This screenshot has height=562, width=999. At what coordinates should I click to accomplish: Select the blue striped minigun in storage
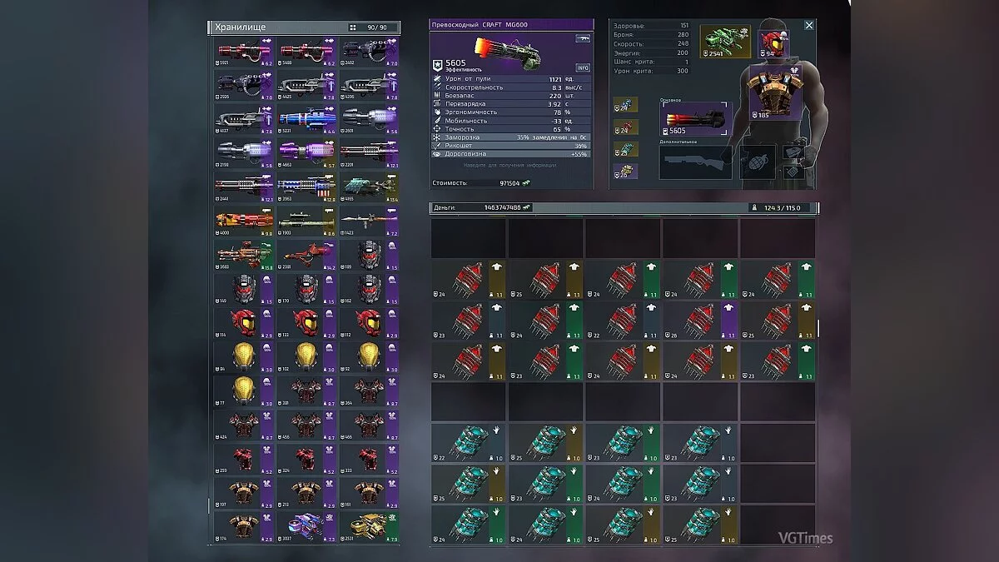click(x=306, y=119)
